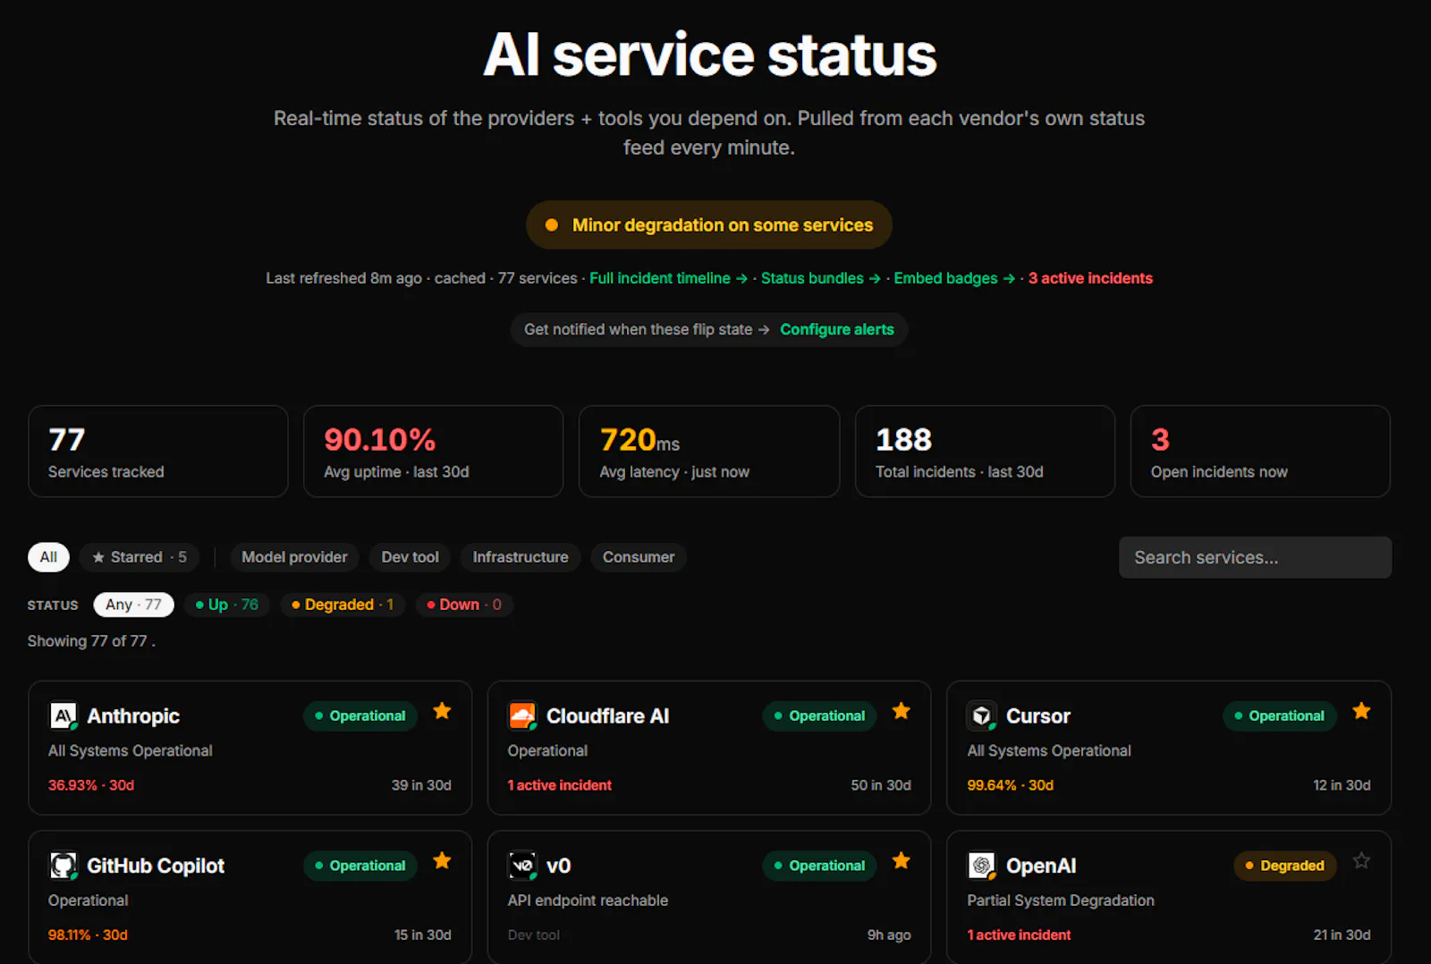The height and width of the screenshot is (964, 1431).
Task: Click the 3 active incidents link
Action: 1090,278
